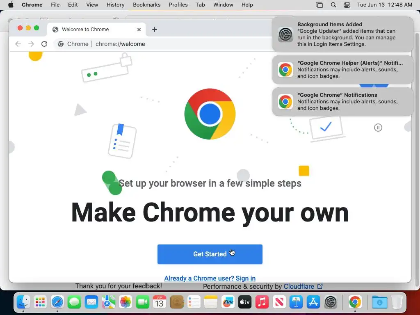This screenshot has width=420, height=315.
Task: Open Launchpad from the Dock
Action: 40,302
